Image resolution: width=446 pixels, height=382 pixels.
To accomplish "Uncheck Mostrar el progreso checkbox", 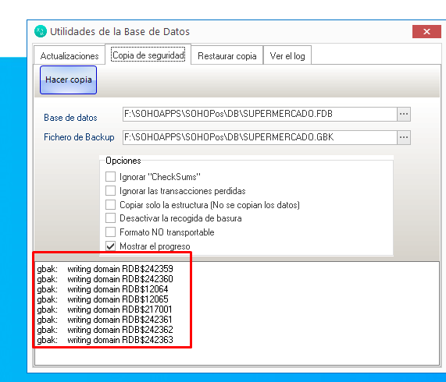I will [x=110, y=246].
